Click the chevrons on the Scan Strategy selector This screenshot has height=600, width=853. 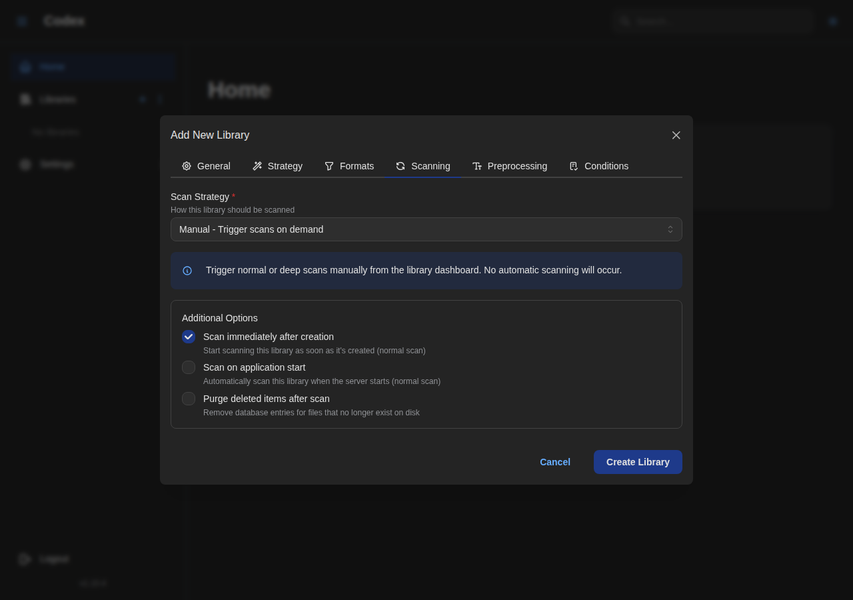point(670,229)
